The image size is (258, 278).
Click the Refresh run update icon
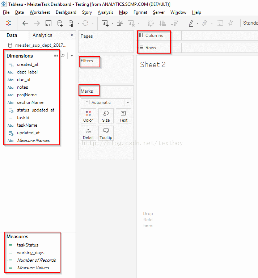click(85, 23)
